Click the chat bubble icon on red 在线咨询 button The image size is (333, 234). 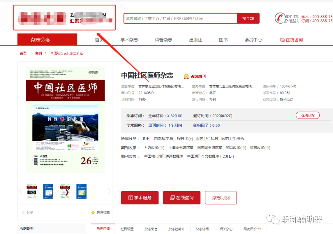(x=173, y=198)
